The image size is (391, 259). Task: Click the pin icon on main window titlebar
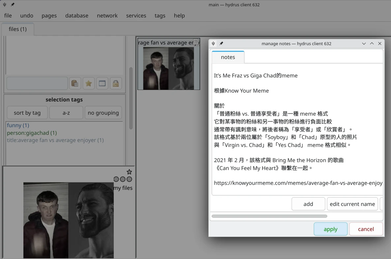coord(13,5)
